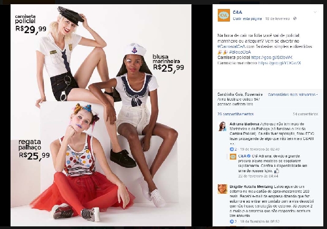Viewport: 327px width, 229px height.
Task: Click the C&A reply avatar icon
Action: pyautogui.click(x=233, y=156)
